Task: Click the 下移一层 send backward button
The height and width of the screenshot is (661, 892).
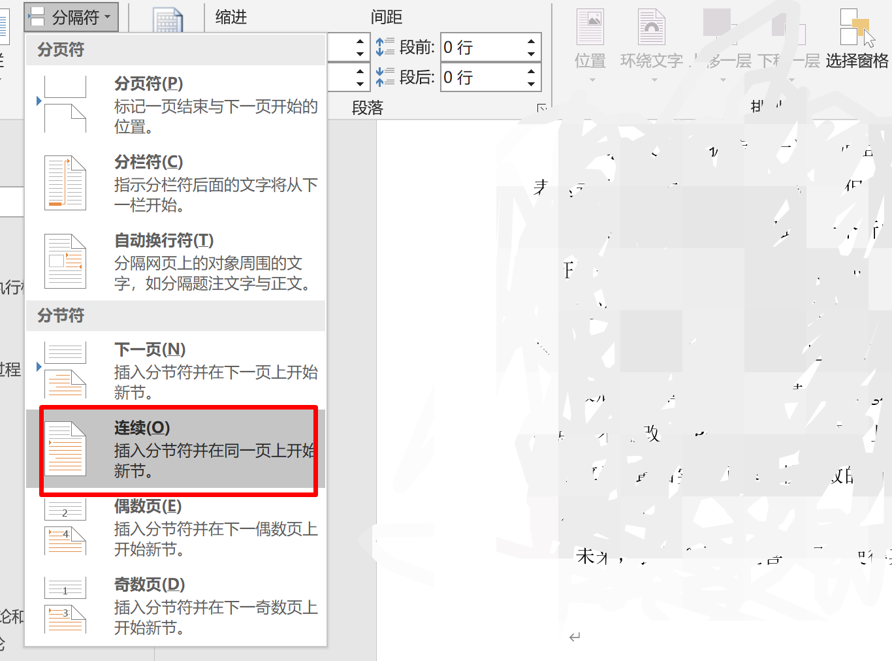Action: coord(789,46)
